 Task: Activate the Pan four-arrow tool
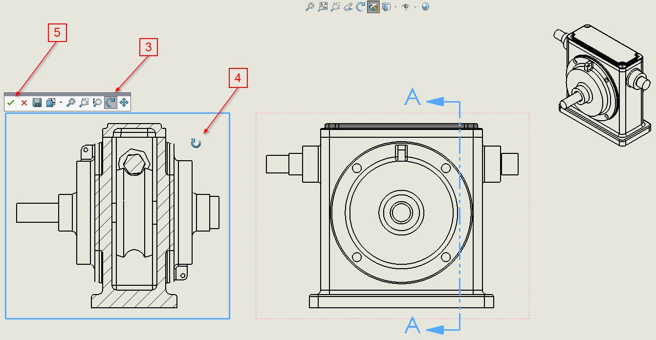[124, 103]
